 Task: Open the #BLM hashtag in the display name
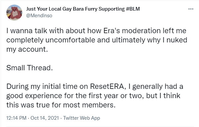click(x=133, y=9)
